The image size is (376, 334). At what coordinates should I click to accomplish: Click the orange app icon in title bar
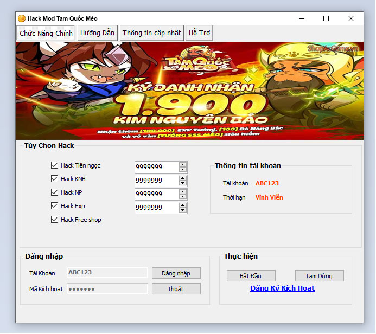coord(22,18)
